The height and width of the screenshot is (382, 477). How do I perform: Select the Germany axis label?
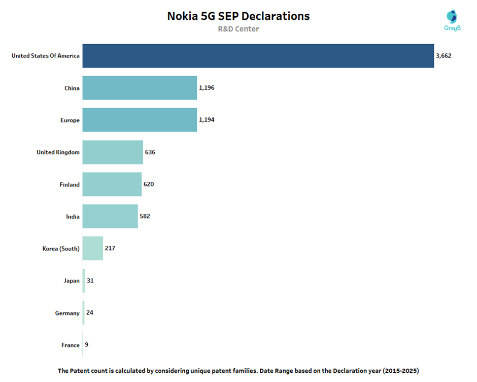(x=67, y=313)
